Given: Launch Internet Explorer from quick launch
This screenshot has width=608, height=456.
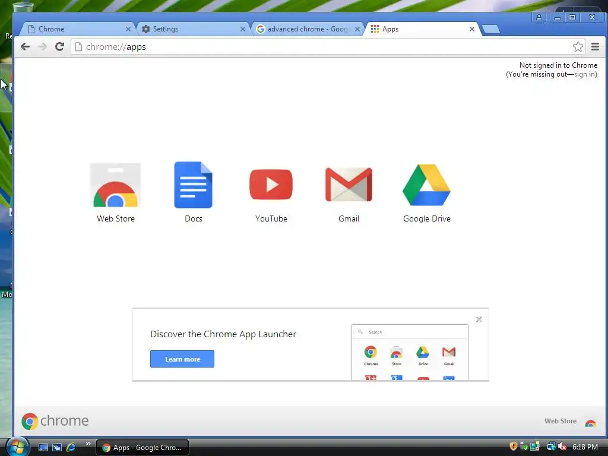Looking at the screenshot, I should [71, 448].
